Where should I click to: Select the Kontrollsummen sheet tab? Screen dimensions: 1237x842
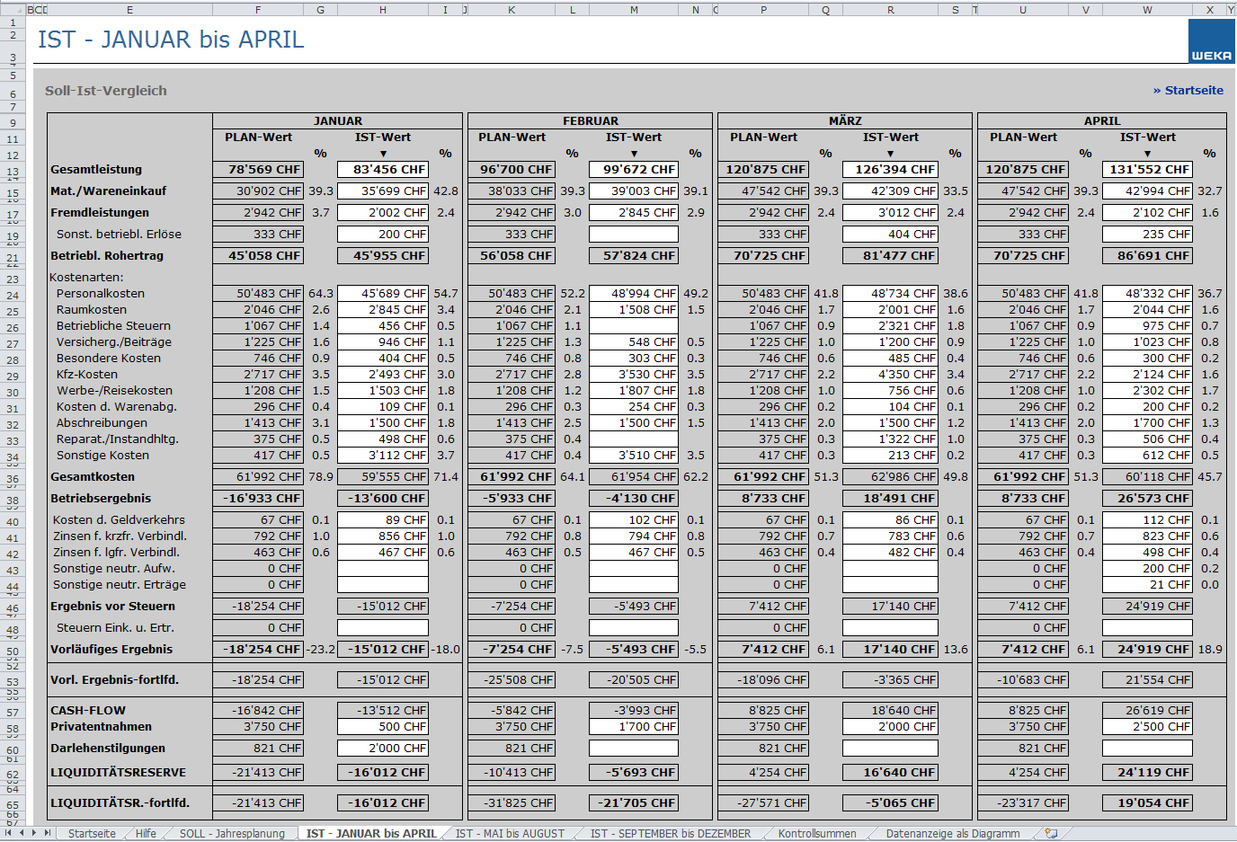click(817, 834)
